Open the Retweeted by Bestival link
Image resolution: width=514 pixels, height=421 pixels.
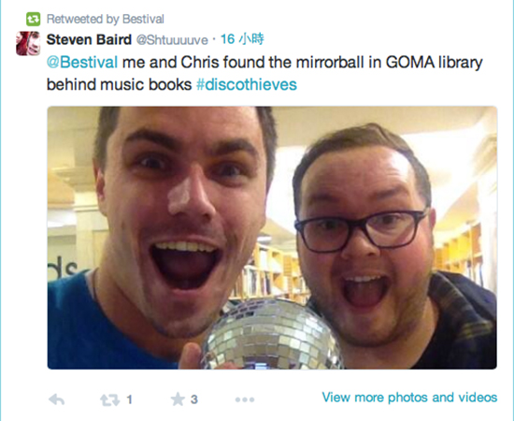pyautogui.click(x=106, y=19)
